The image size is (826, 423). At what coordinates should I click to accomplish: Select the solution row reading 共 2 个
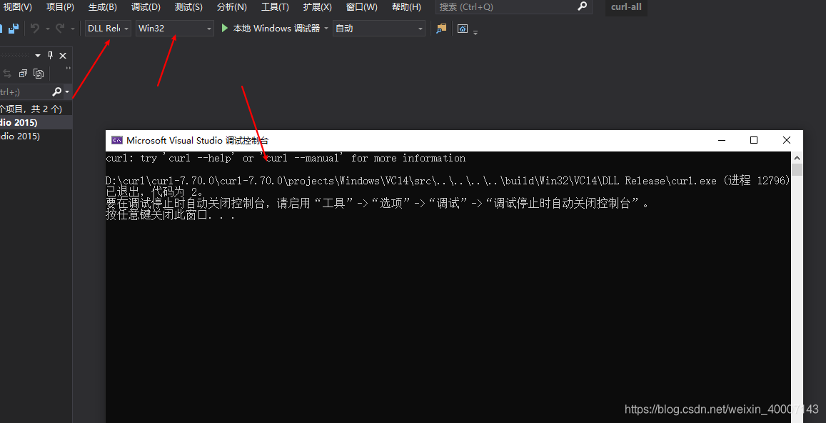click(36, 109)
